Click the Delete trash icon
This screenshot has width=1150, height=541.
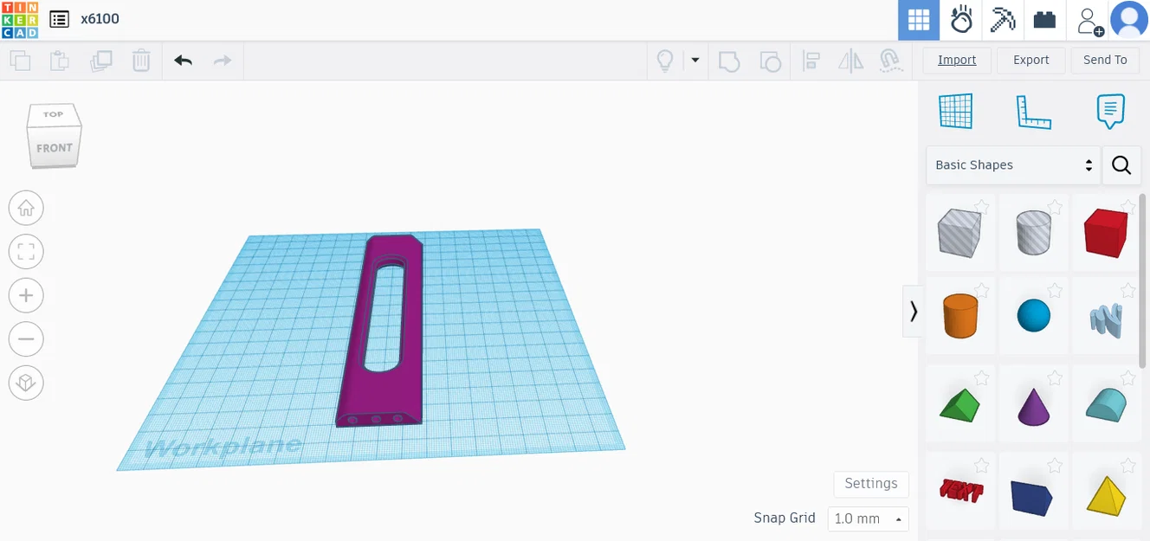[141, 61]
